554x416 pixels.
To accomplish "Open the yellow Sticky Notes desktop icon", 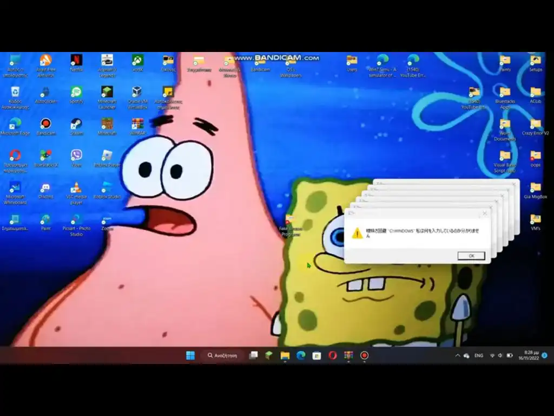I will [168, 97].
